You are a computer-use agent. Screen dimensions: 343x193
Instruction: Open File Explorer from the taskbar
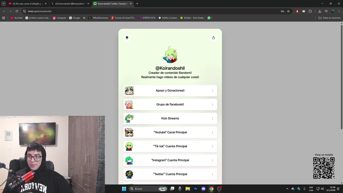(x=188, y=189)
